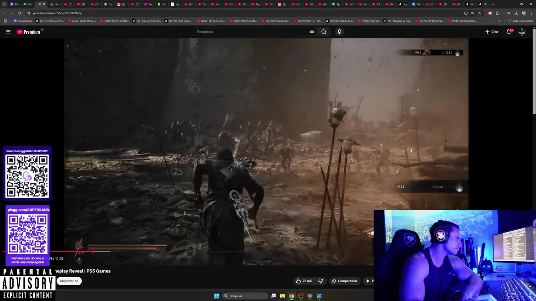This screenshot has height=301, width=536.
Task: Open the Photos app on taskbar
Action: tap(319, 296)
